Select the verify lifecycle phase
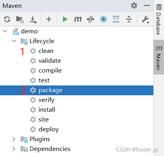This screenshot has height=156, width=164. click(x=46, y=100)
